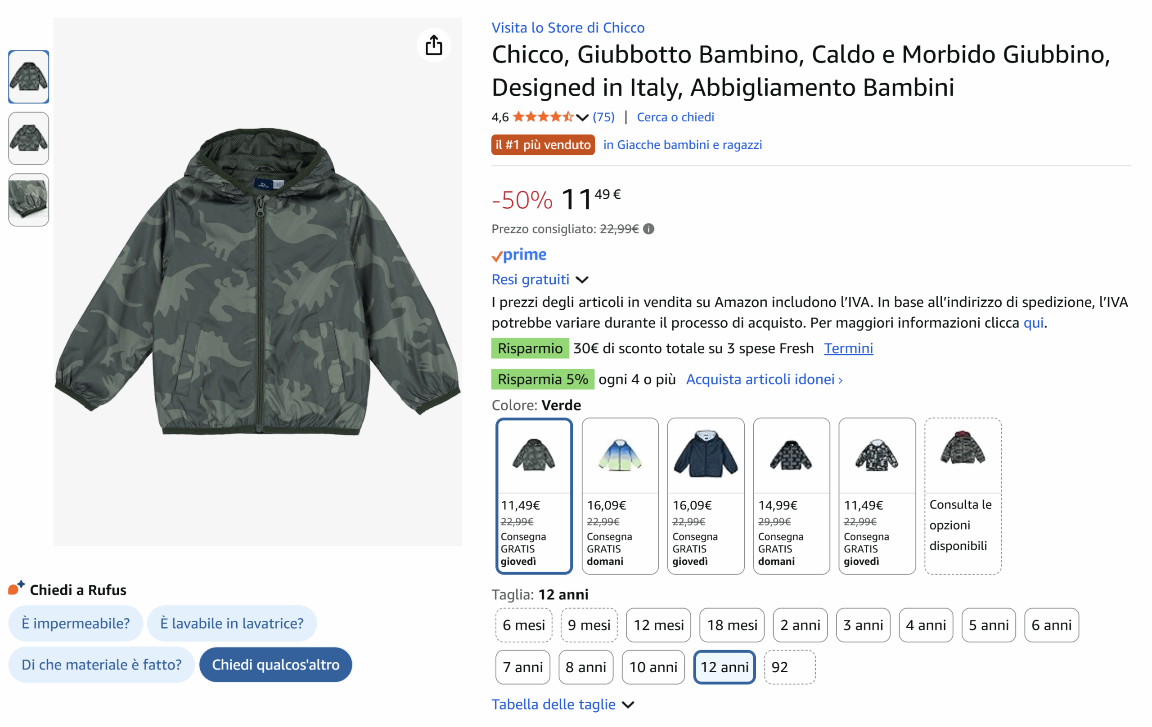The height and width of the screenshot is (727, 1152).
Task: Choose size 6 anni
Action: click(1052, 624)
